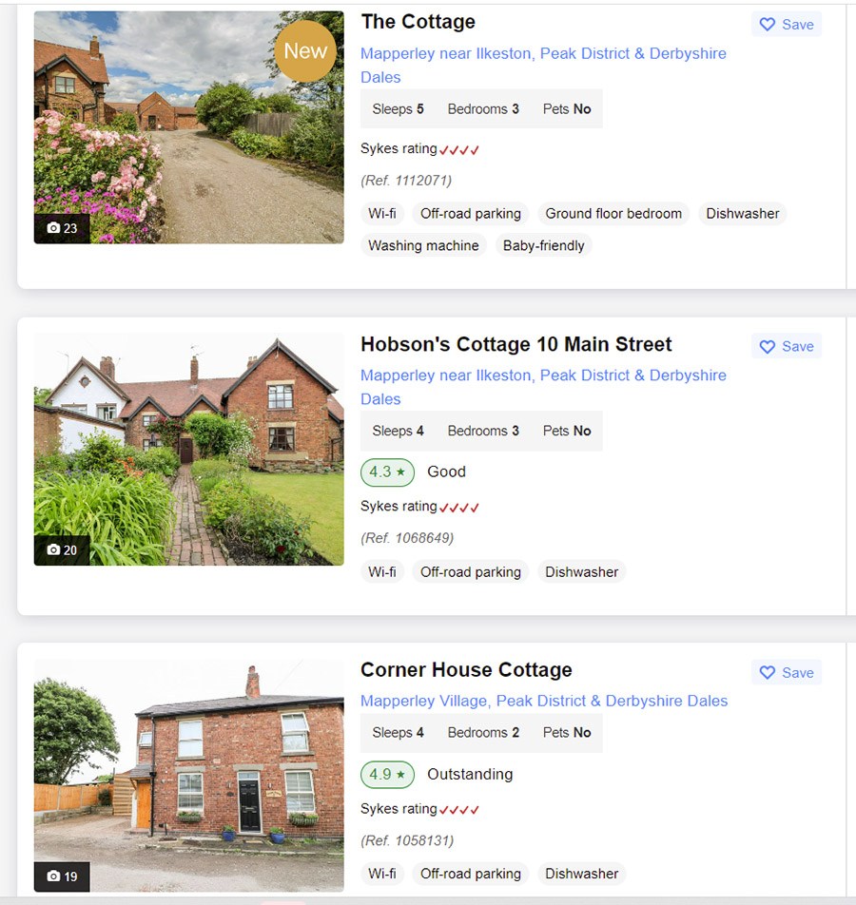Click the 4.3 star rating badge
This screenshot has width=856, height=905.
(x=387, y=472)
